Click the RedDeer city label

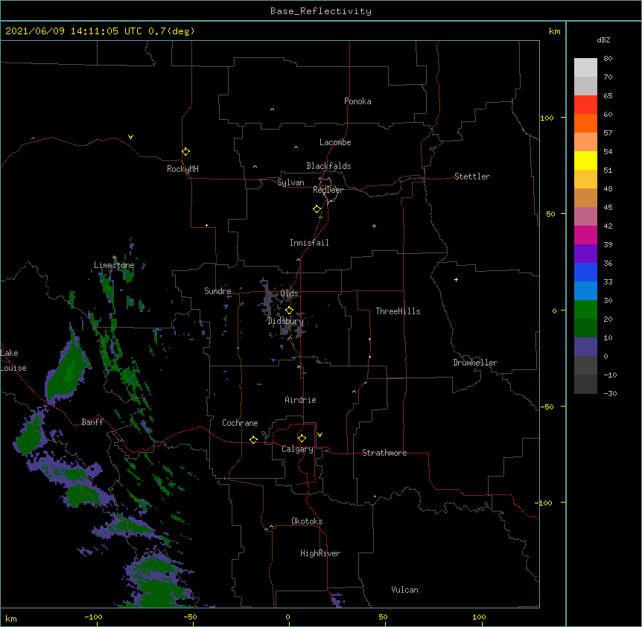click(328, 190)
